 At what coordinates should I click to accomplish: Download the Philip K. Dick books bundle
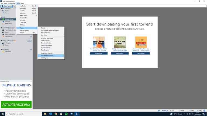coord(120,53)
